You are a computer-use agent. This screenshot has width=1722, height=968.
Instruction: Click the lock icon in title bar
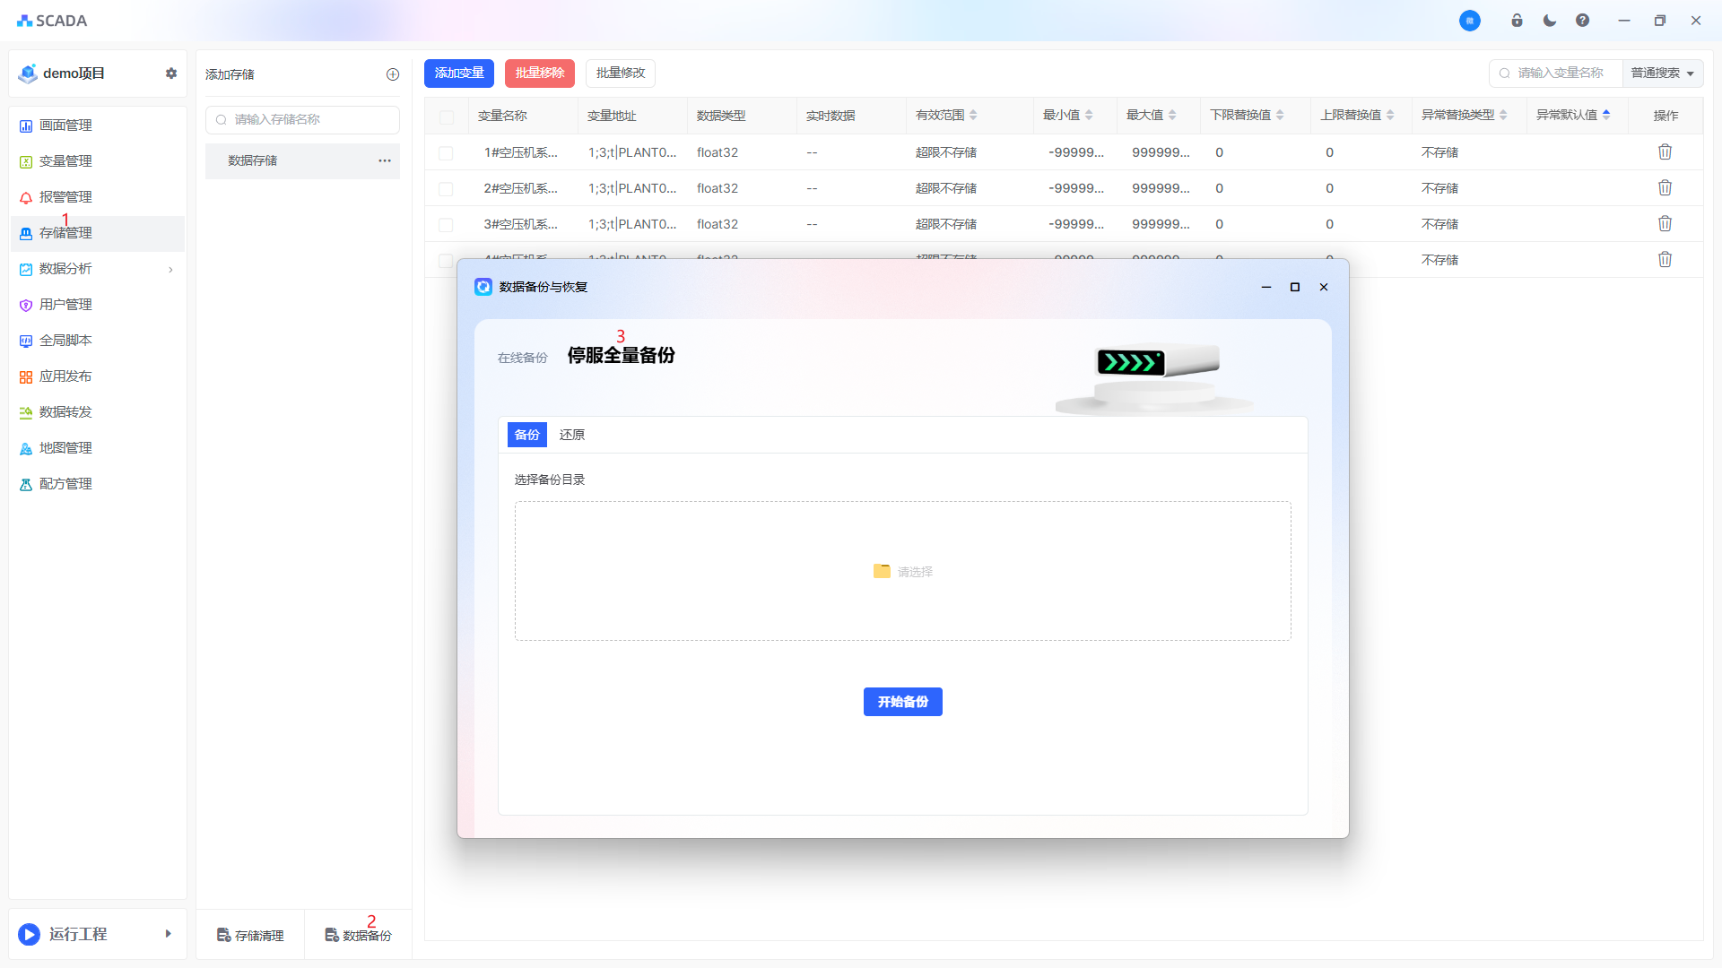coord(1517,21)
